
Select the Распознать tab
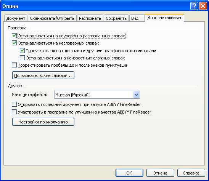click(90, 18)
